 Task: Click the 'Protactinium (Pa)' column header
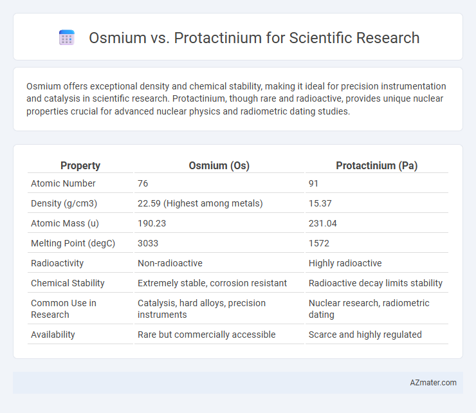pyautogui.click(x=377, y=165)
